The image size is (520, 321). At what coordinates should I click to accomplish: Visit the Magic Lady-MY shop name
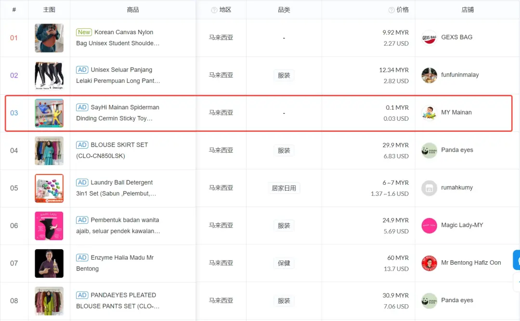coord(462,225)
